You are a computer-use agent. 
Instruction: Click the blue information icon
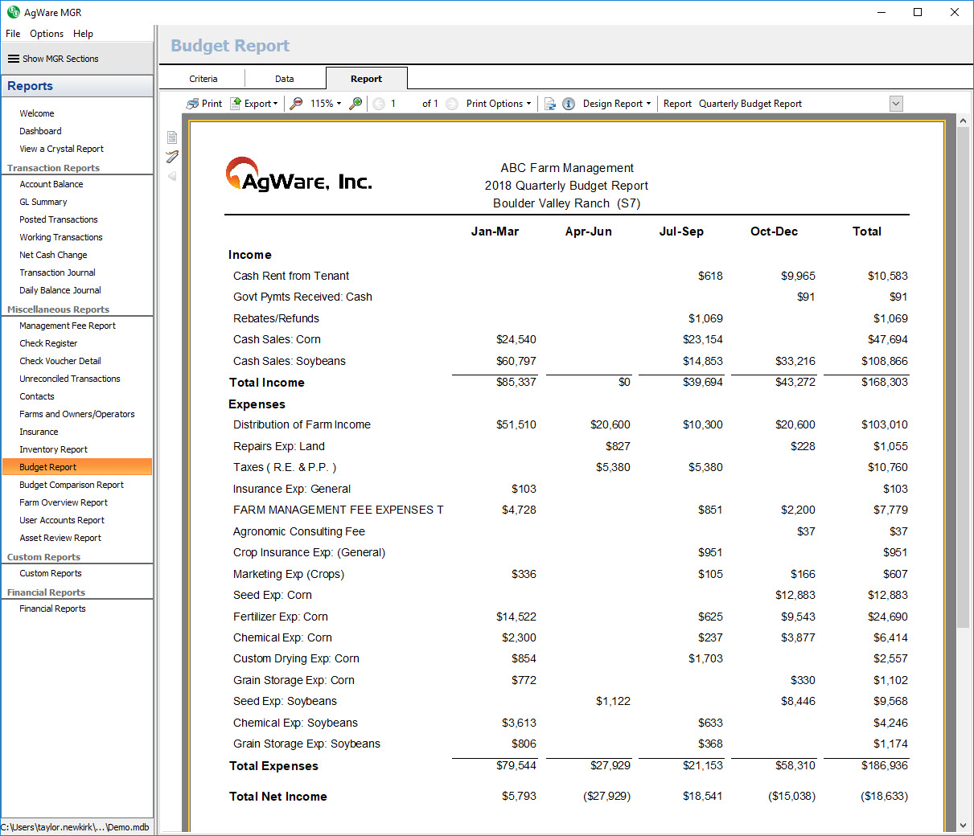pos(569,104)
